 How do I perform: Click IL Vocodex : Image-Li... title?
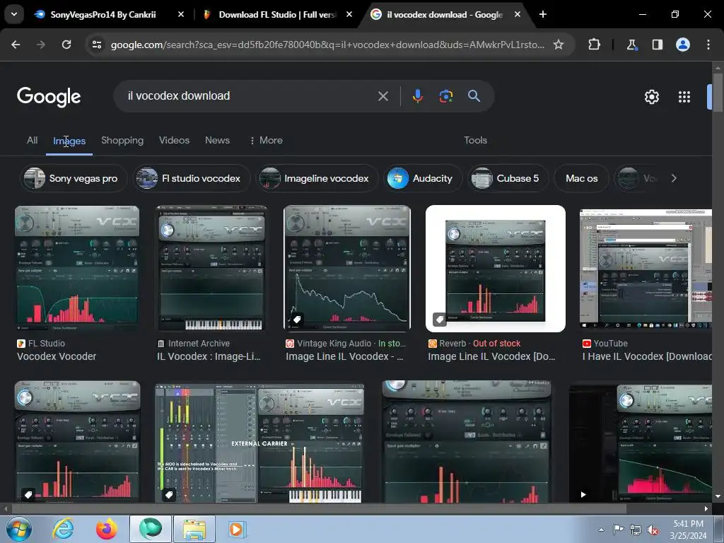point(209,356)
